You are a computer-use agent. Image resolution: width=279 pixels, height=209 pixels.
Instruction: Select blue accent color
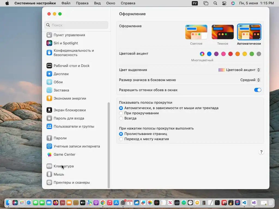(209, 54)
